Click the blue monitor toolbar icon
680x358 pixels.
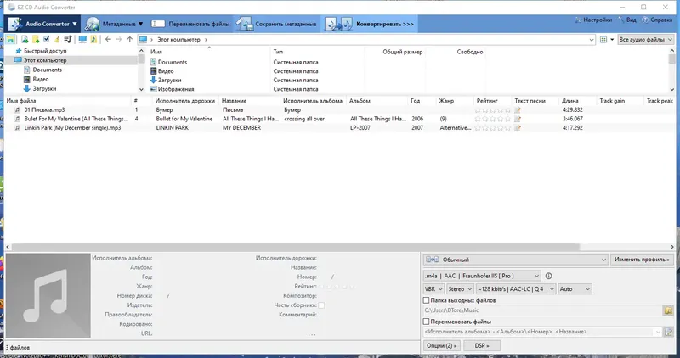82,39
